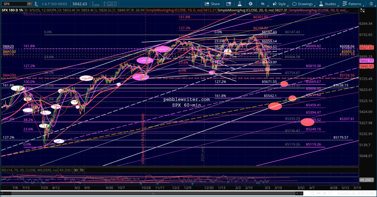This screenshot has width=377, height=197.
Task: Open the hamburger menu at top right
Action: click(371, 4)
